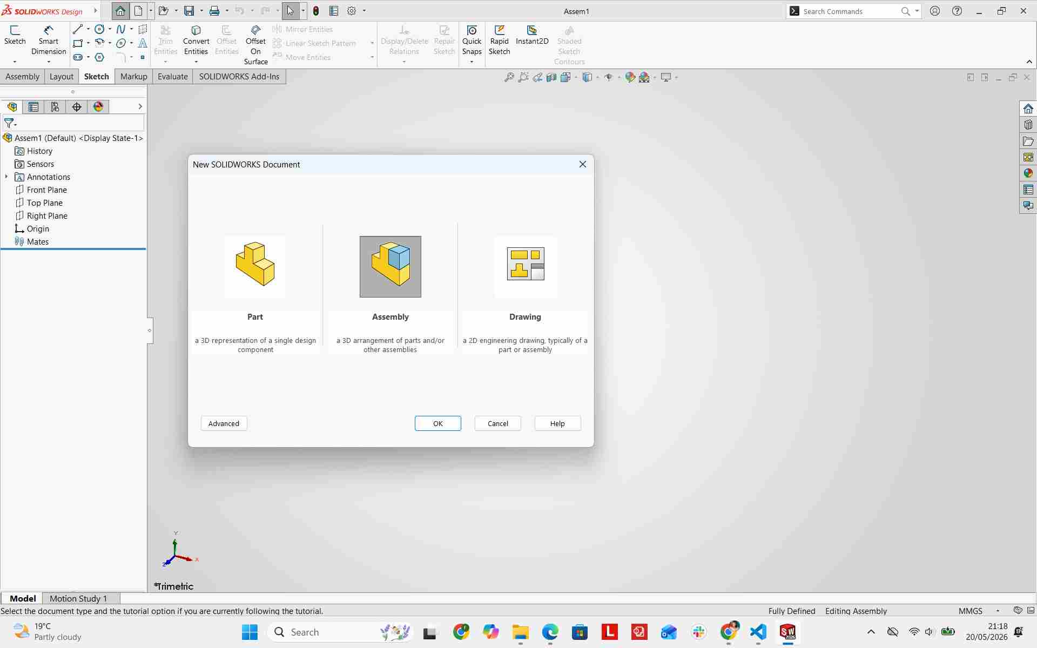This screenshot has width=1037, height=648.
Task: Select Right Plane in the feature tree
Action: (x=47, y=216)
